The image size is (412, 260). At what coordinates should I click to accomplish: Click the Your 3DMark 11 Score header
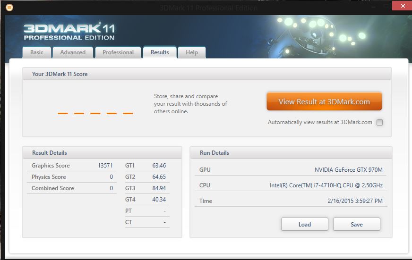207,74
